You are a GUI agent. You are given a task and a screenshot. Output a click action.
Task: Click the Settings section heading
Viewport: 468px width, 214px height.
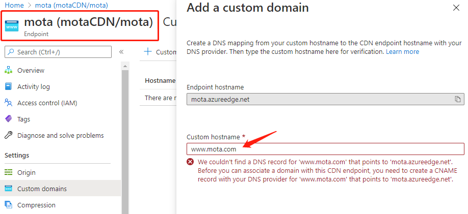pos(17,156)
